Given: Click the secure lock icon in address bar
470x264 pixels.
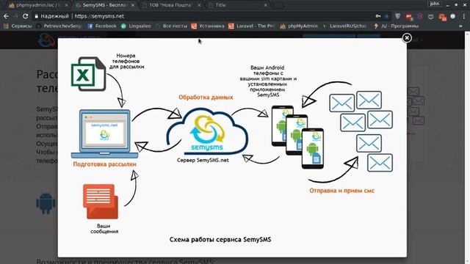Looking at the screenshot, I should 36,16.
